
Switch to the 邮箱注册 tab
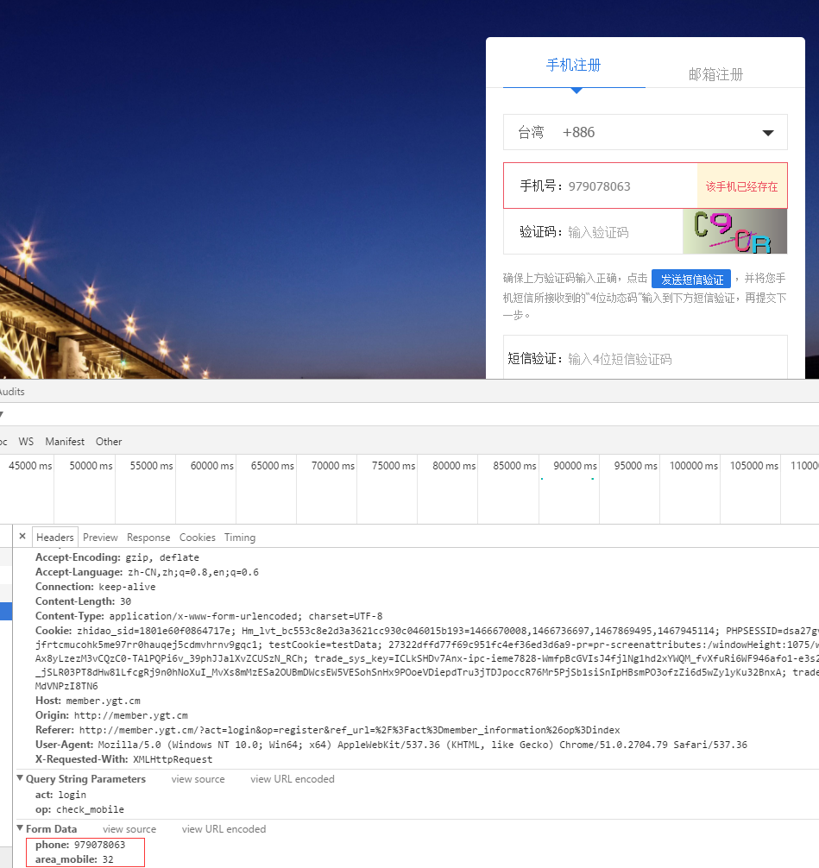click(715, 74)
